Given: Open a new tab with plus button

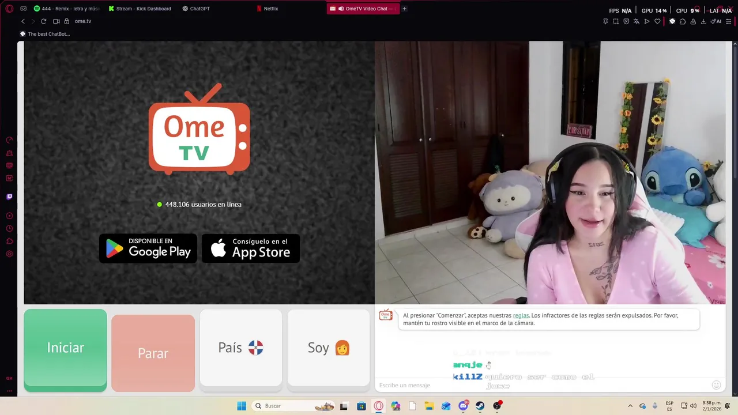Looking at the screenshot, I should coord(404,9).
